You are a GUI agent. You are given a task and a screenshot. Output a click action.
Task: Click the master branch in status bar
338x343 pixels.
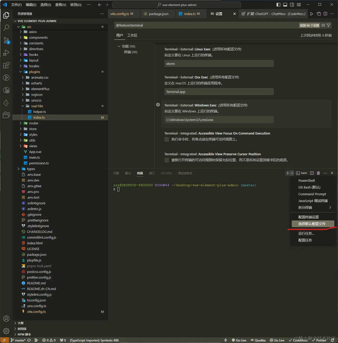click(18, 340)
